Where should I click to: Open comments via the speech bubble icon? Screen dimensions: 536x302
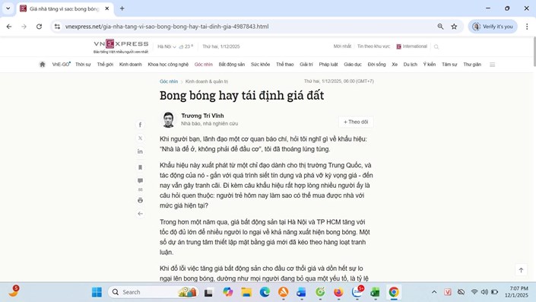(x=140, y=180)
